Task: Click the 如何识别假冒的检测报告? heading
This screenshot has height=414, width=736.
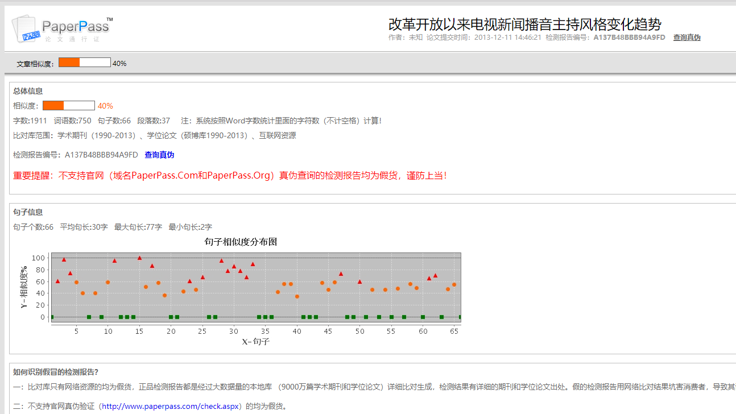Action: click(x=56, y=372)
